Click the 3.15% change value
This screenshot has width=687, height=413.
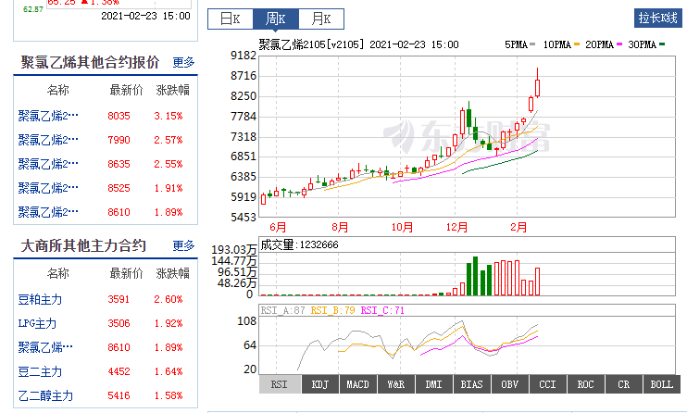click(x=169, y=116)
